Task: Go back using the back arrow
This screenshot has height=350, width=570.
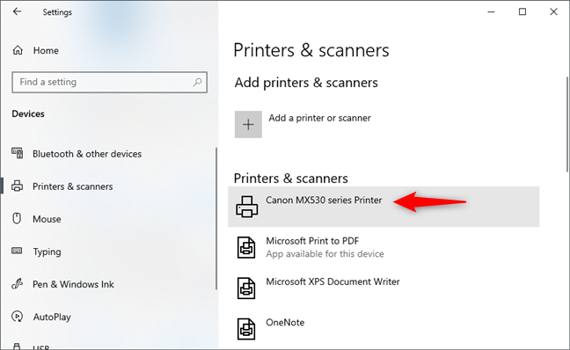Action: tap(17, 11)
